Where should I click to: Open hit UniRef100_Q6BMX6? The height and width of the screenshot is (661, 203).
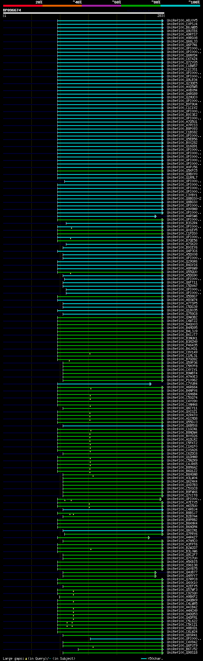(182, 425)
